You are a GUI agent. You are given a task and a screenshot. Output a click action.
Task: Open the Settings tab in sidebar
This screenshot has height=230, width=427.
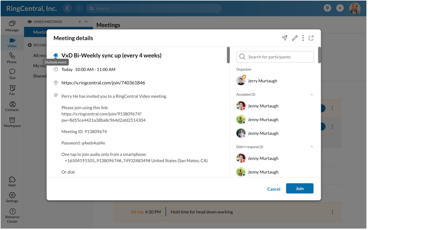[x=12, y=197]
